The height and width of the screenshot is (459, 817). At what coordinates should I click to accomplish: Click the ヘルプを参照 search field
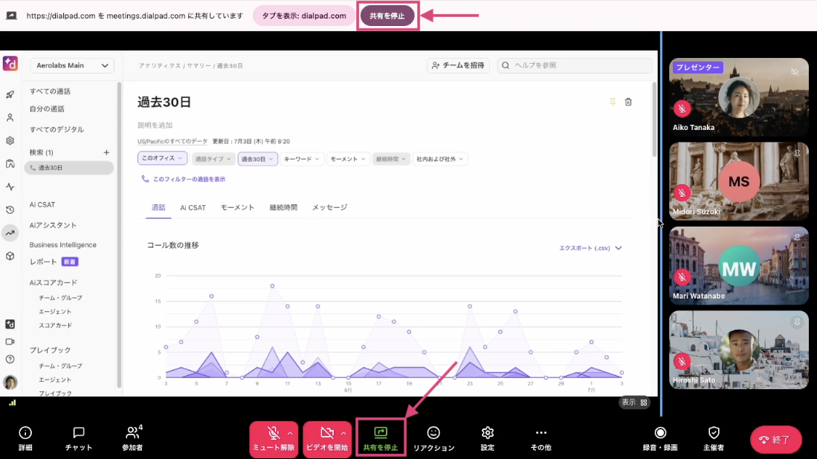pyautogui.click(x=574, y=65)
